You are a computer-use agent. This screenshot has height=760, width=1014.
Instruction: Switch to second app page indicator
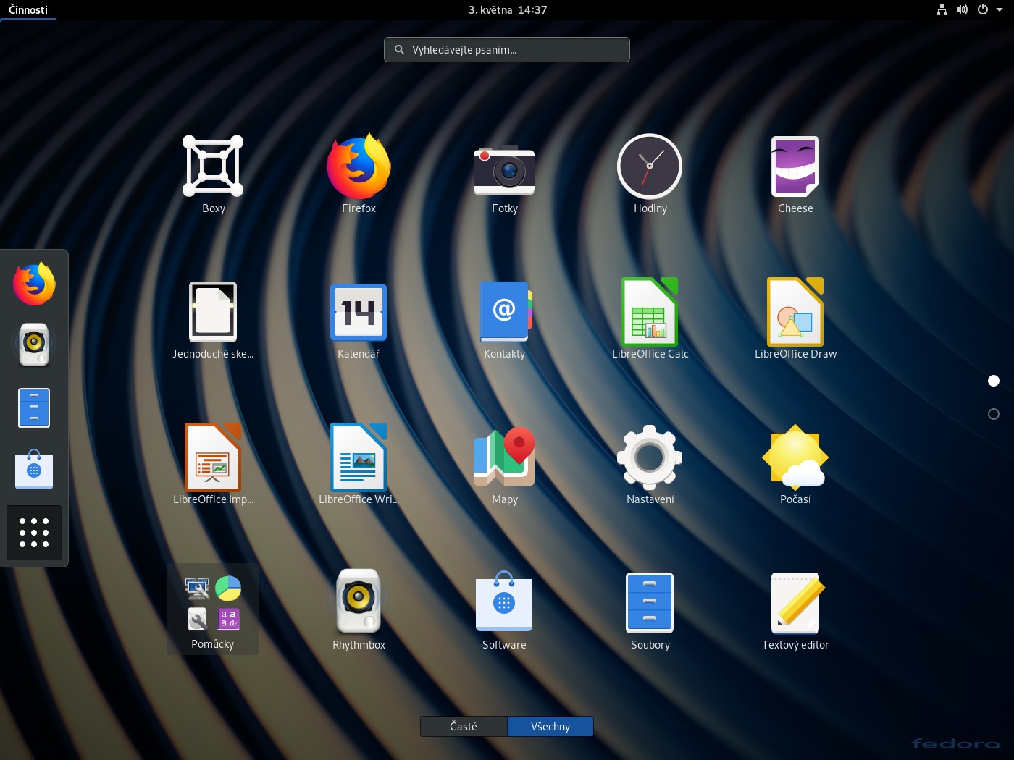pos(994,414)
